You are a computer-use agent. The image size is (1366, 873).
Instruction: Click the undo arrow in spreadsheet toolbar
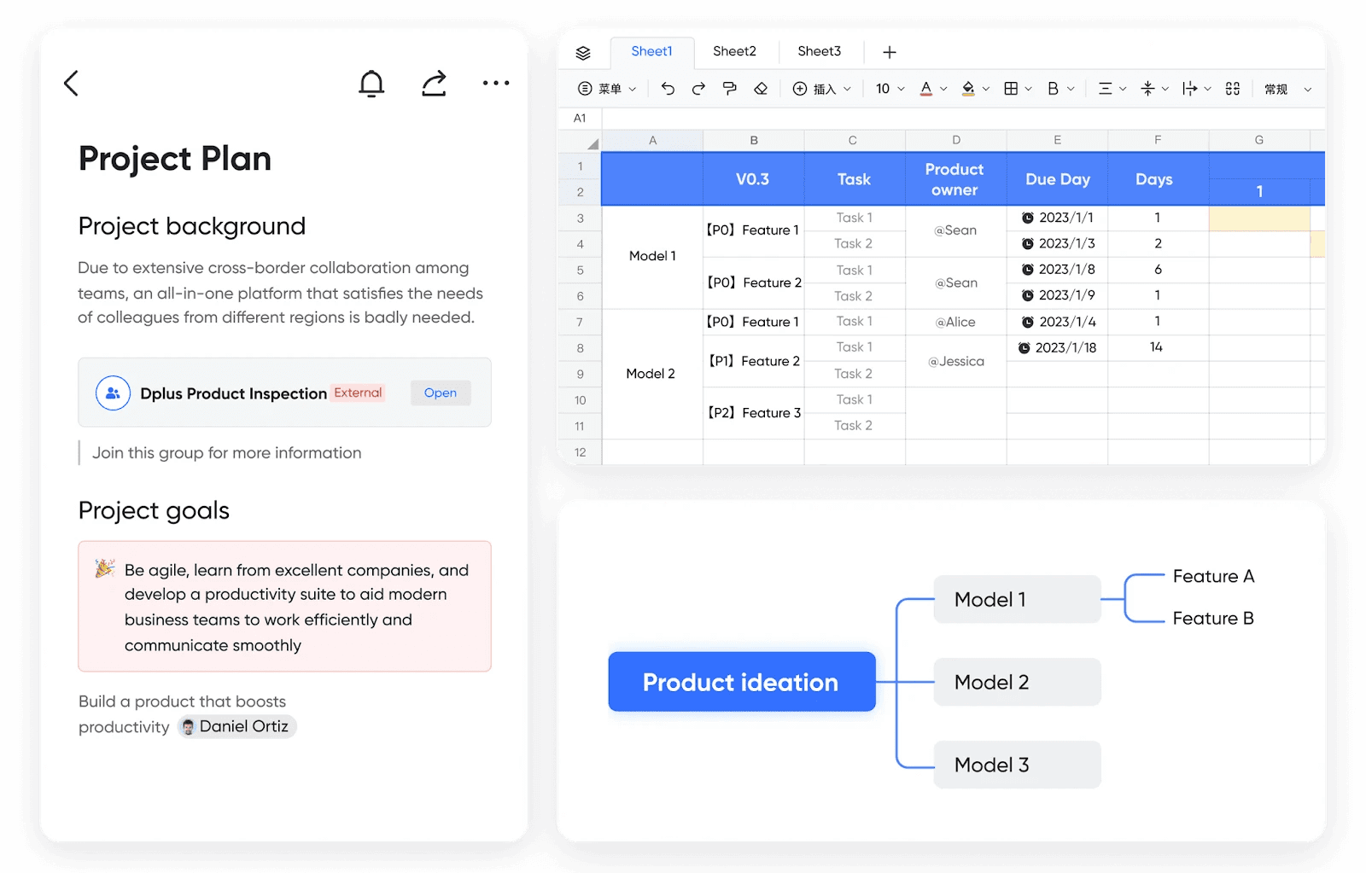[x=668, y=89]
